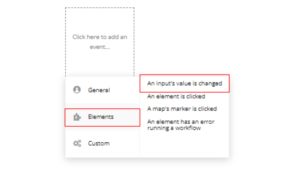Click the red-outlined input value option

[185, 83]
